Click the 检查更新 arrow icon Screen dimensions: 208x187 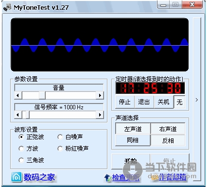(107, 178)
